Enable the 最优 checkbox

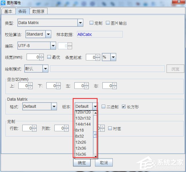49,57
